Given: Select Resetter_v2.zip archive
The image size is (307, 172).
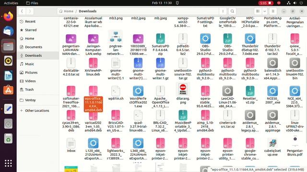Looking at the screenshot, I should point(250,95).
